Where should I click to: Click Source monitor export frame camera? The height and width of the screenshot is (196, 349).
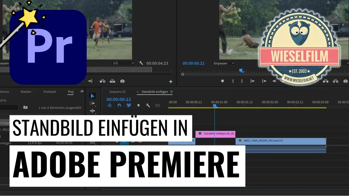122,81
